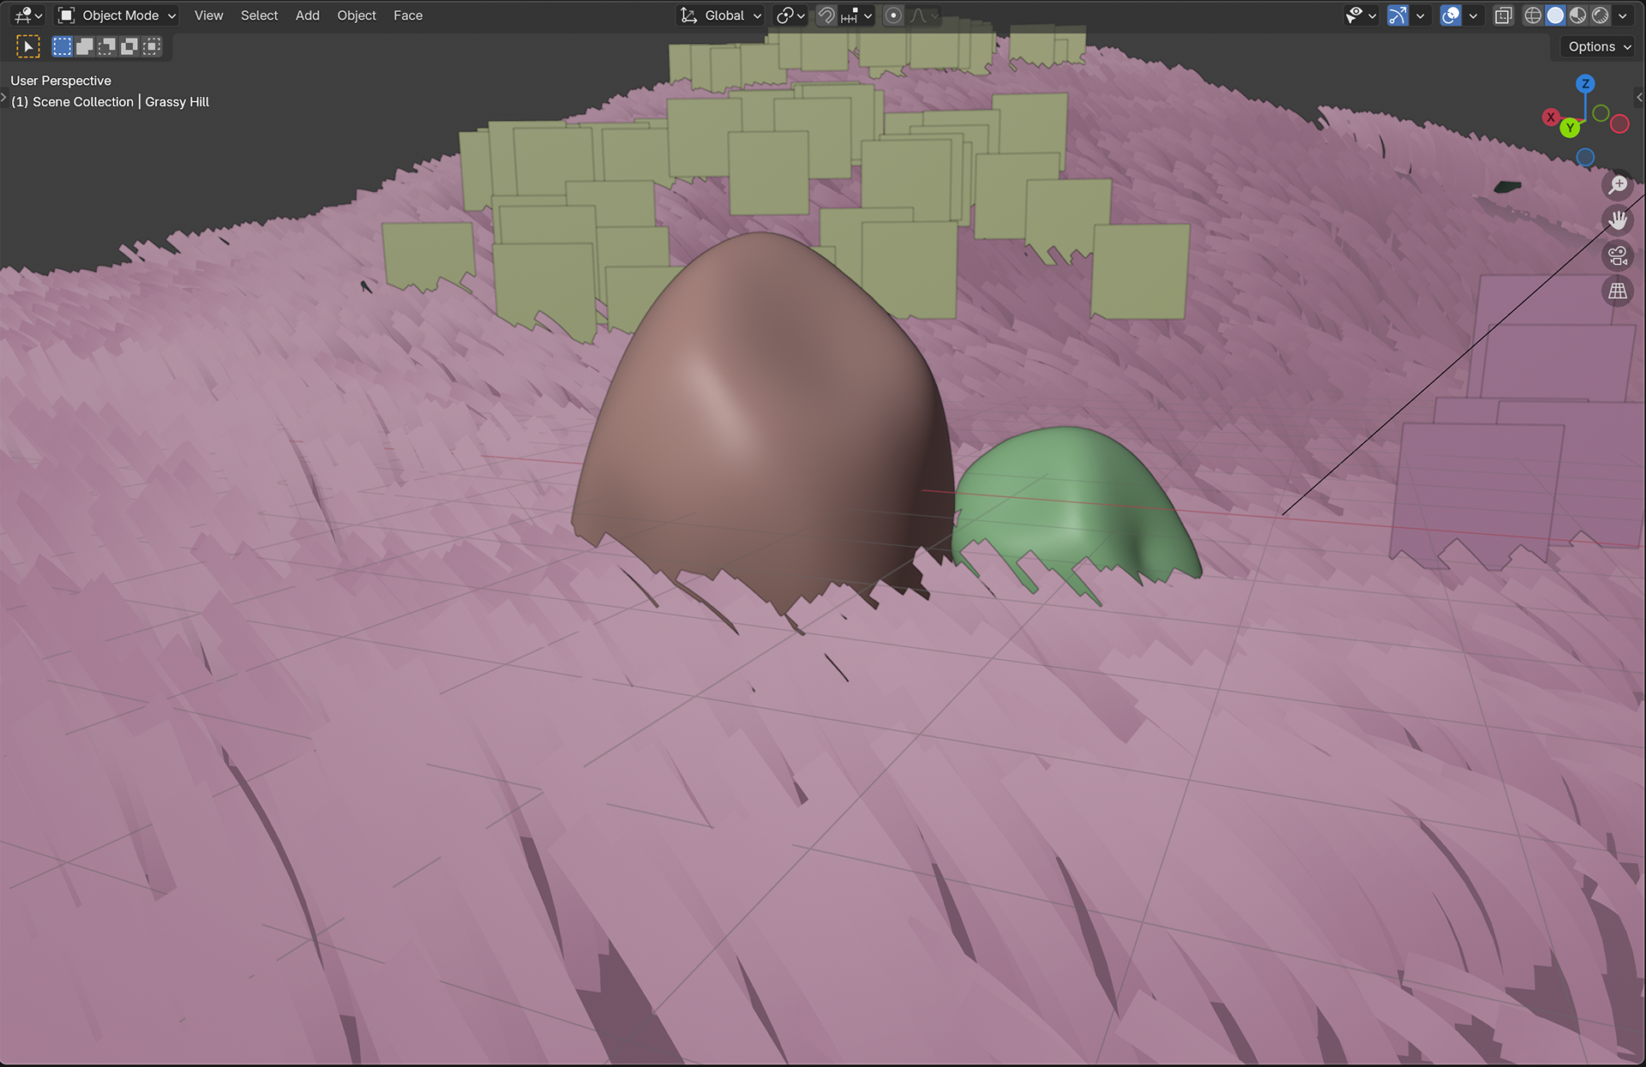This screenshot has width=1646, height=1067.
Task: Switch to rendered viewport shading
Action: pos(1601,15)
